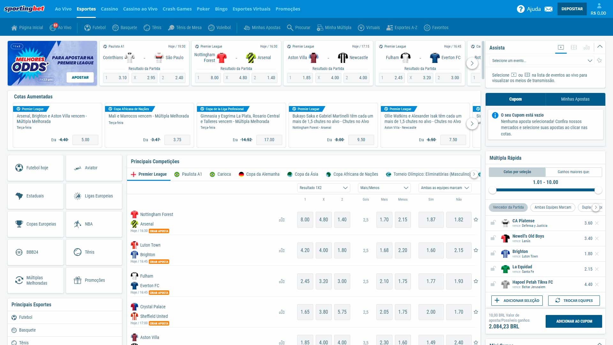This screenshot has width=613, height=345.
Task: Open the mail inbox envelope icon
Action: tap(549, 9)
